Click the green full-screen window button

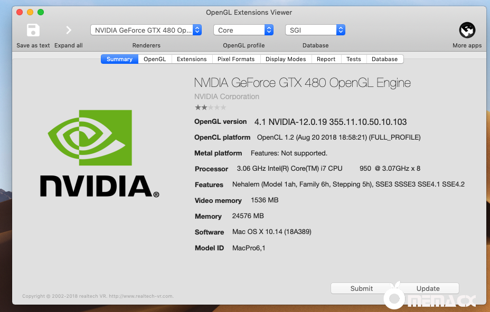[41, 12]
